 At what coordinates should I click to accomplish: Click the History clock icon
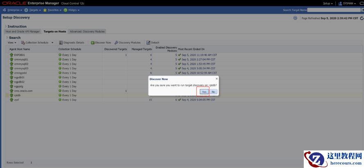point(66,10)
